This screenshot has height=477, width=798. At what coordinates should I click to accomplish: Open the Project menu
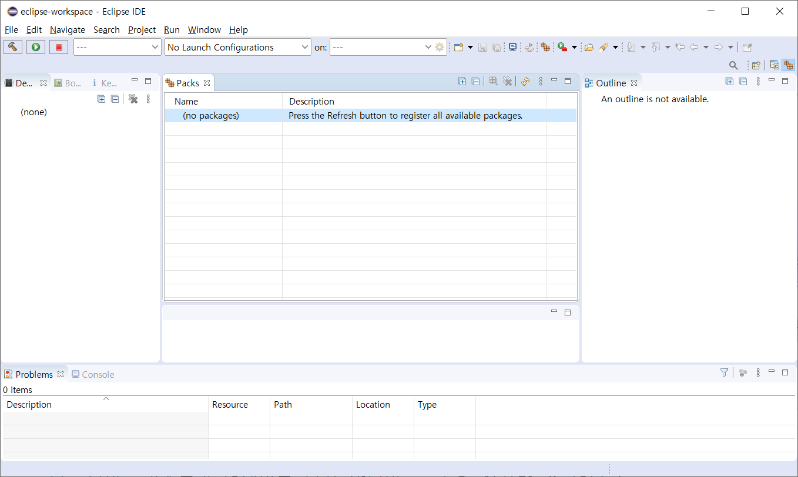point(142,29)
